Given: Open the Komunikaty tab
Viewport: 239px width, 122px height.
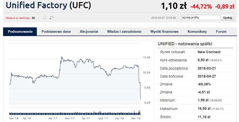Looking at the screenshot, I should click(x=197, y=32).
